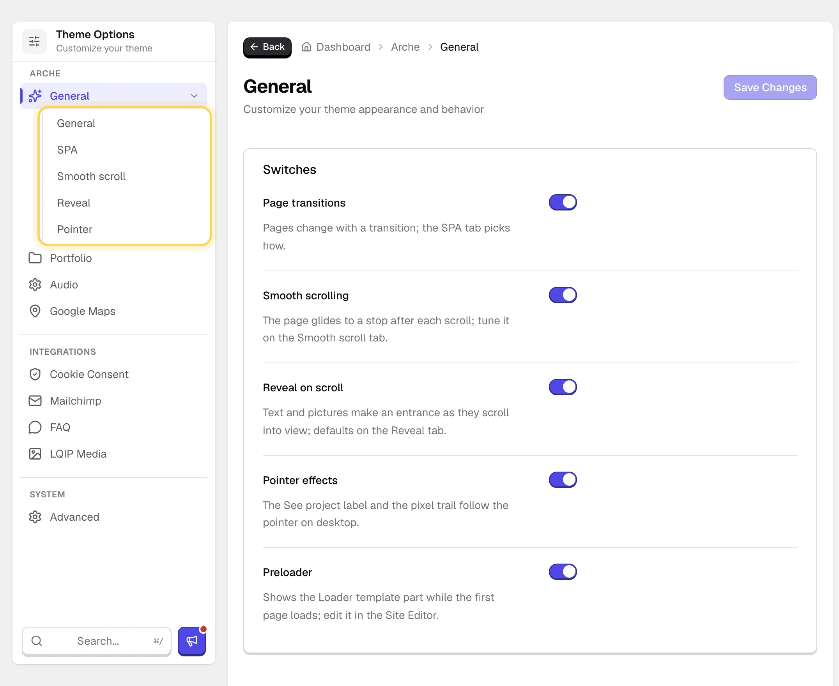Click the Page transitions label
This screenshot has width=839, height=686.
point(304,203)
